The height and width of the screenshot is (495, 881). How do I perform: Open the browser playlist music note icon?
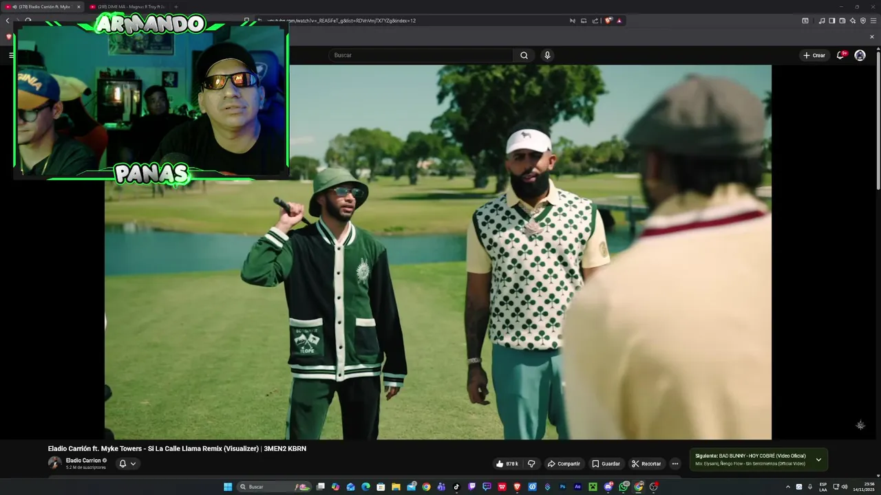pyautogui.click(x=822, y=21)
